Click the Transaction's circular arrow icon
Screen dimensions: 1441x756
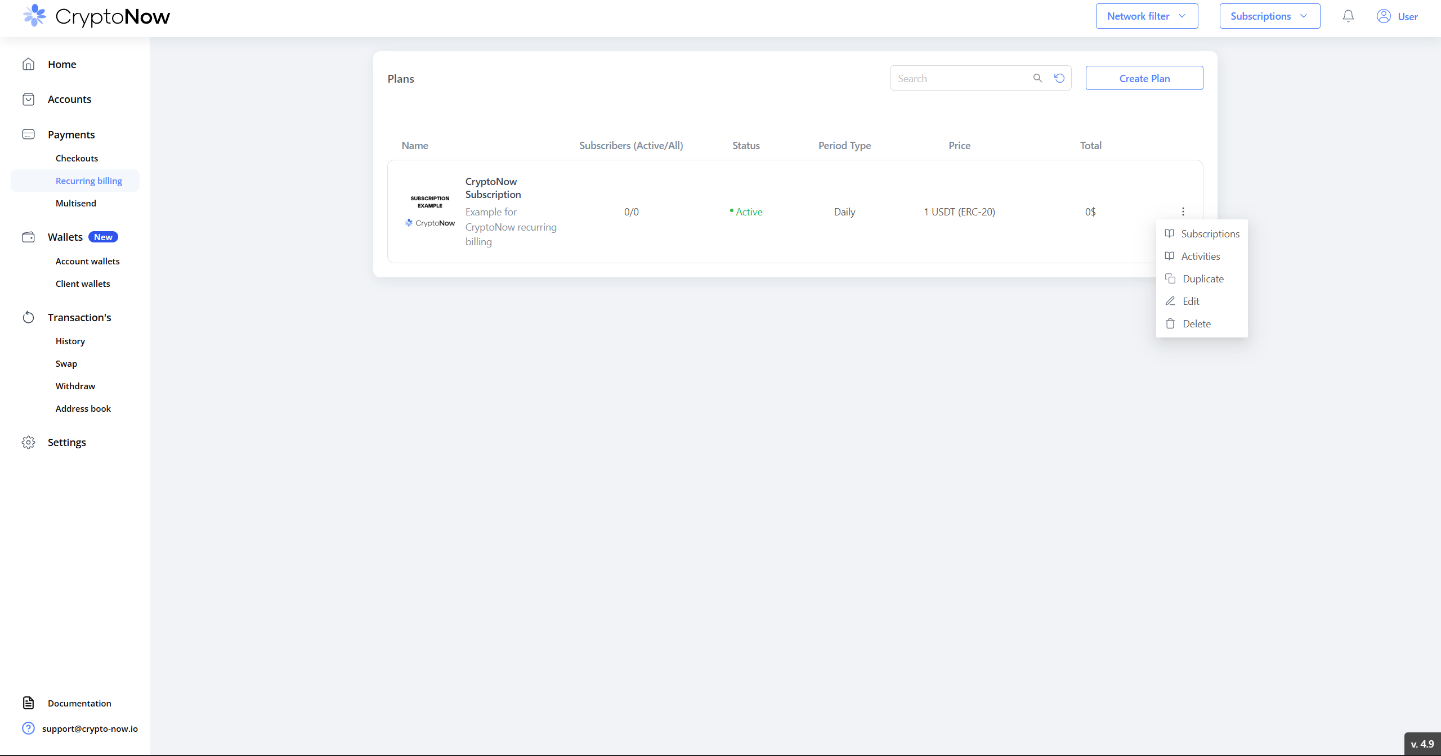coord(29,317)
